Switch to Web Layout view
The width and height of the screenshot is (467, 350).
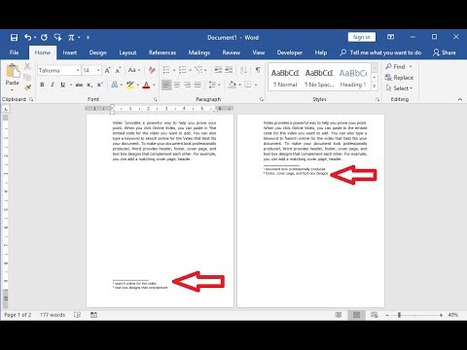[375, 315]
